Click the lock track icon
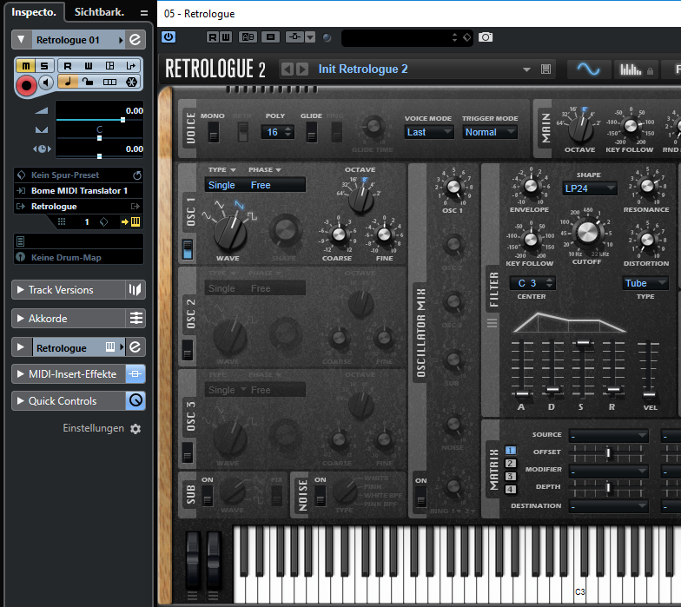The height and width of the screenshot is (607, 681). (89, 82)
